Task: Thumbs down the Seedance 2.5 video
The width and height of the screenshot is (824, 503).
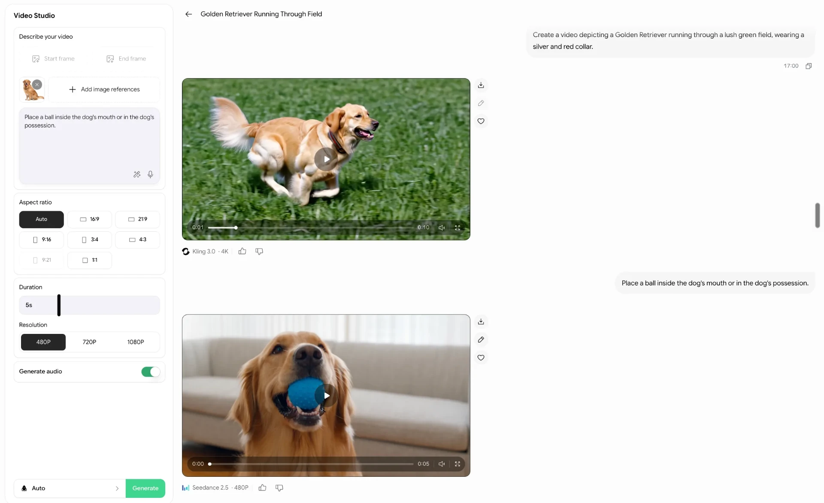Action: click(279, 488)
